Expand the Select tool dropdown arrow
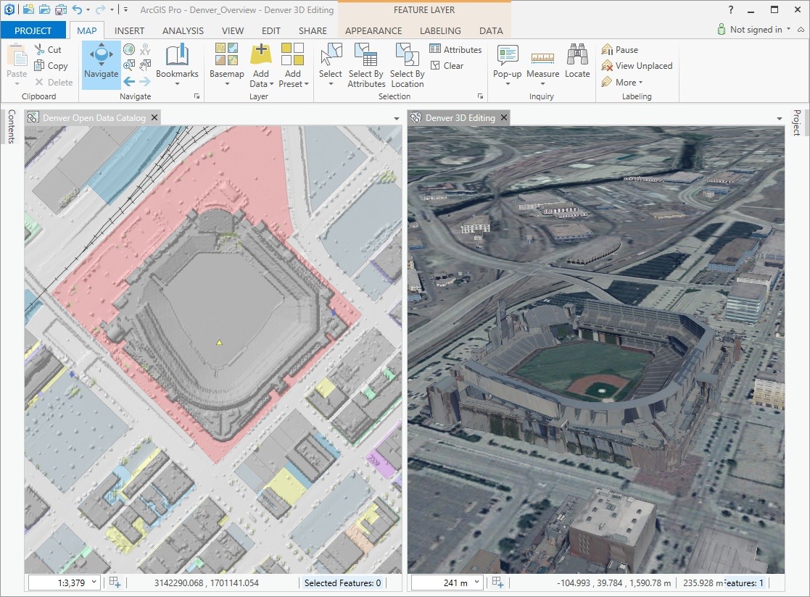This screenshot has width=810, height=597. tap(331, 83)
